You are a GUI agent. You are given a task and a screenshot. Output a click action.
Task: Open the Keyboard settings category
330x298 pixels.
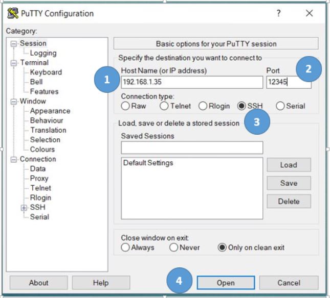46,72
